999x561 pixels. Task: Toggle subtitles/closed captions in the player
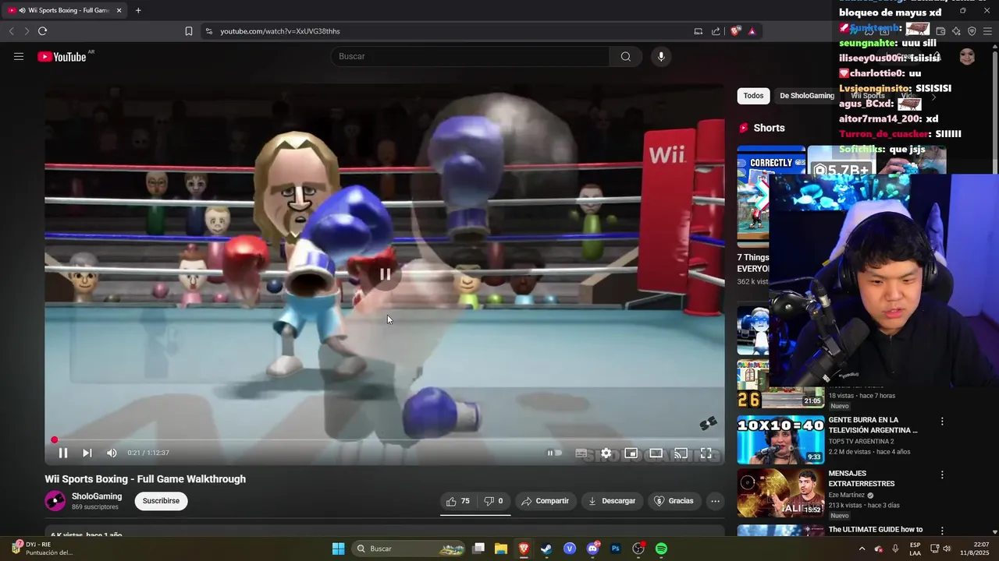[x=581, y=453]
